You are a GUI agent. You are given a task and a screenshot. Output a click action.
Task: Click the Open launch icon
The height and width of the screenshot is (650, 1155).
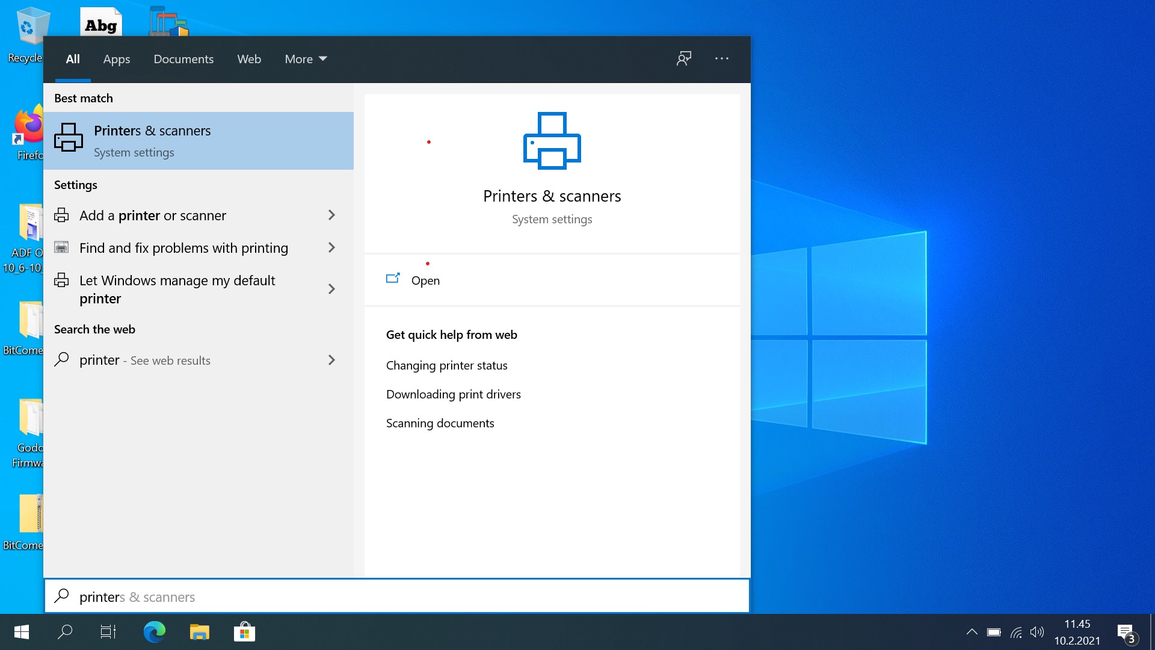point(393,278)
